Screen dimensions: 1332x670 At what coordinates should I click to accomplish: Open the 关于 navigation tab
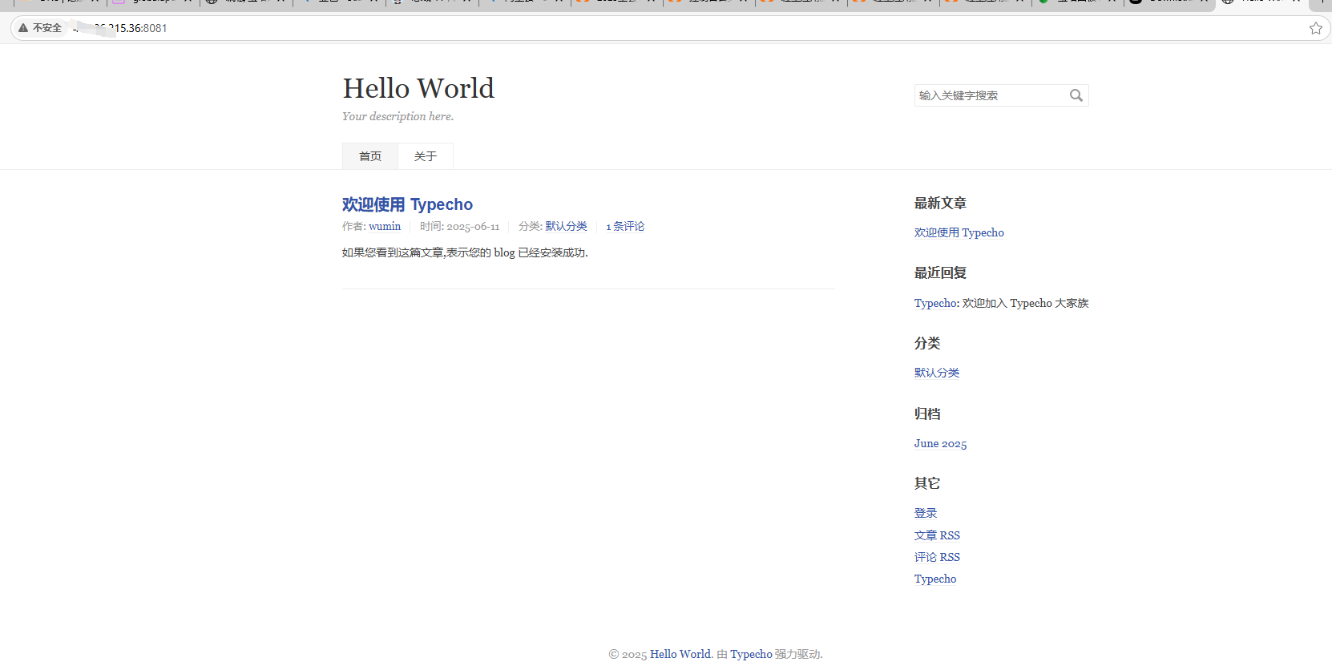pyautogui.click(x=426, y=156)
